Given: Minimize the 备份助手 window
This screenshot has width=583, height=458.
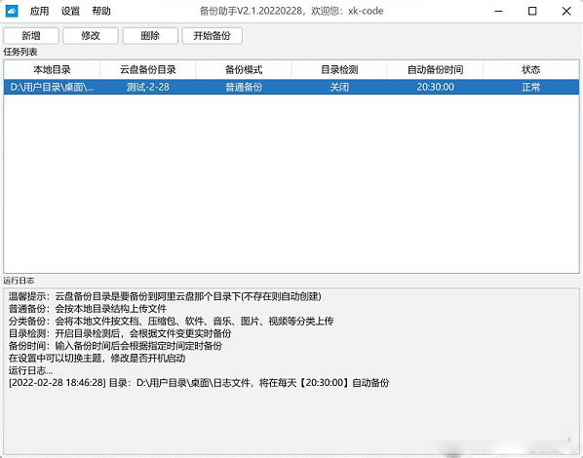Looking at the screenshot, I should coord(498,11).
